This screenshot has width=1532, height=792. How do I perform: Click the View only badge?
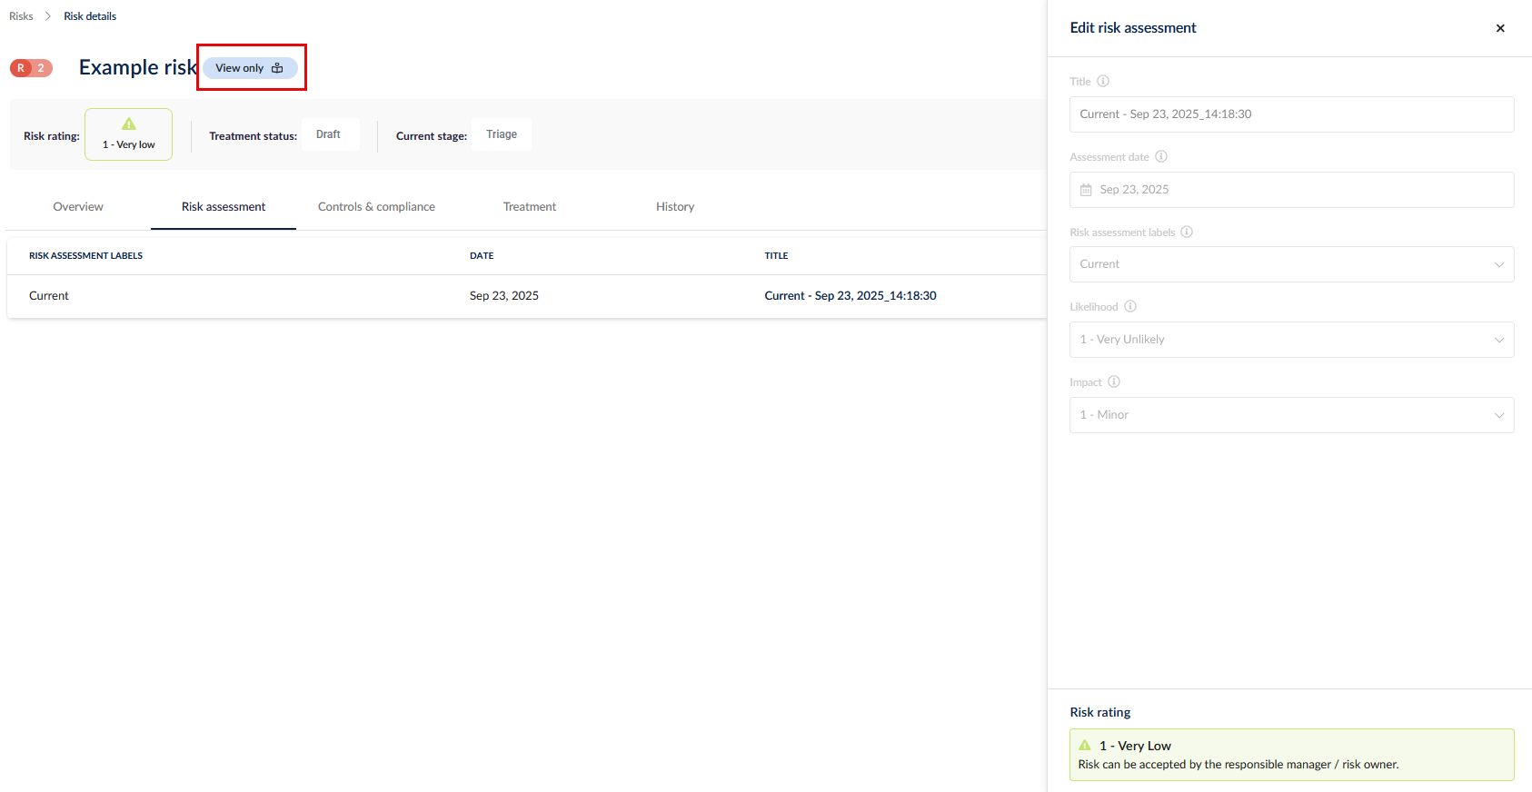point(250,68)
